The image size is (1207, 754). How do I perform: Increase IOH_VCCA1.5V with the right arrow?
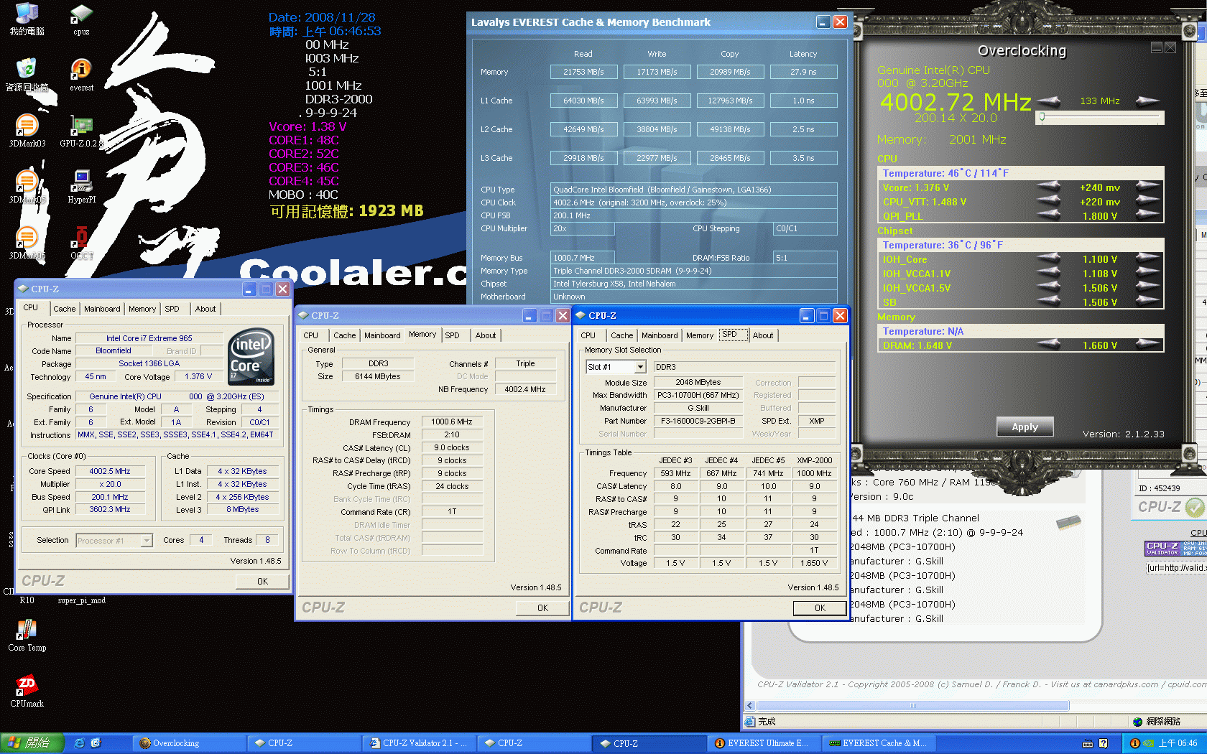coord(1147,287)
